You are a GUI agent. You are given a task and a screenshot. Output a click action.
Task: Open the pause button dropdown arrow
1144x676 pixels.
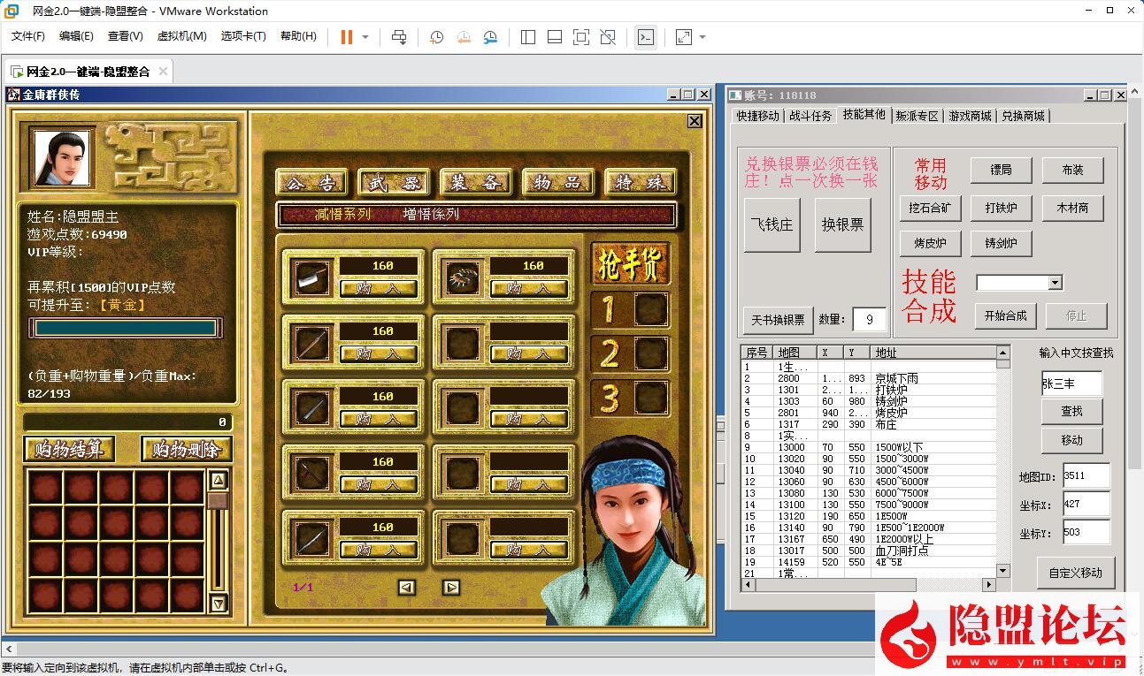pos(365,37)
